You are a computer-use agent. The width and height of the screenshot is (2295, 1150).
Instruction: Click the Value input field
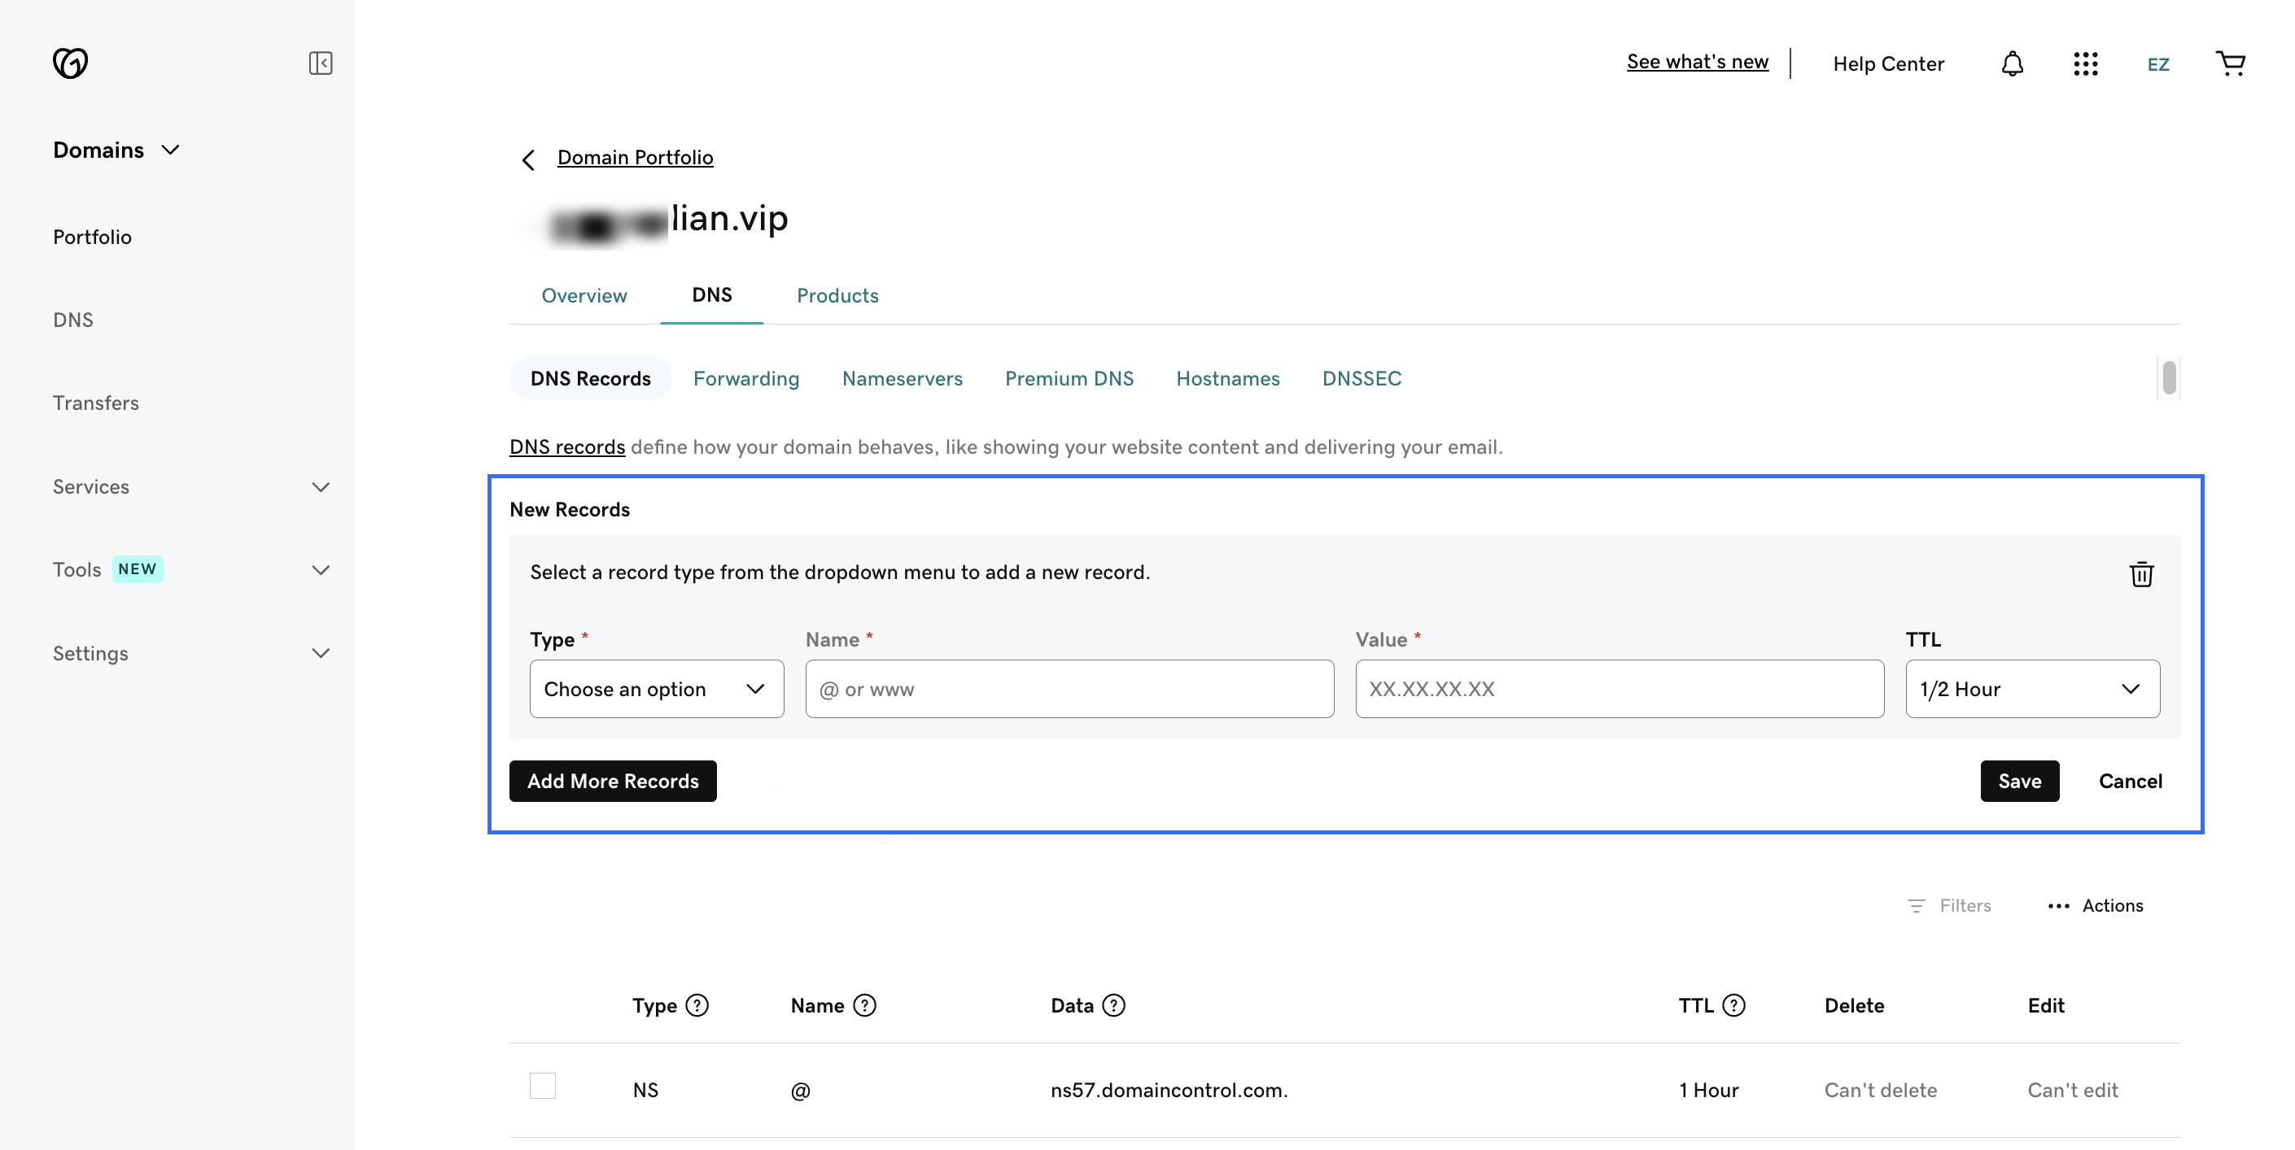[1619, 689]
